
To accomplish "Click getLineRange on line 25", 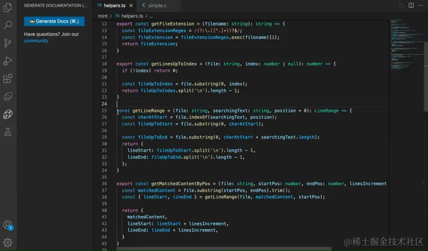I will tap(149, 111).
